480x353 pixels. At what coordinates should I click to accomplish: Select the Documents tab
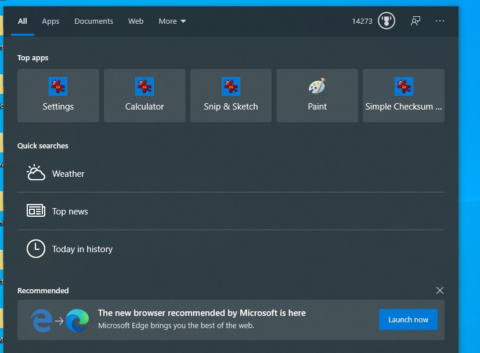[93, 21]
